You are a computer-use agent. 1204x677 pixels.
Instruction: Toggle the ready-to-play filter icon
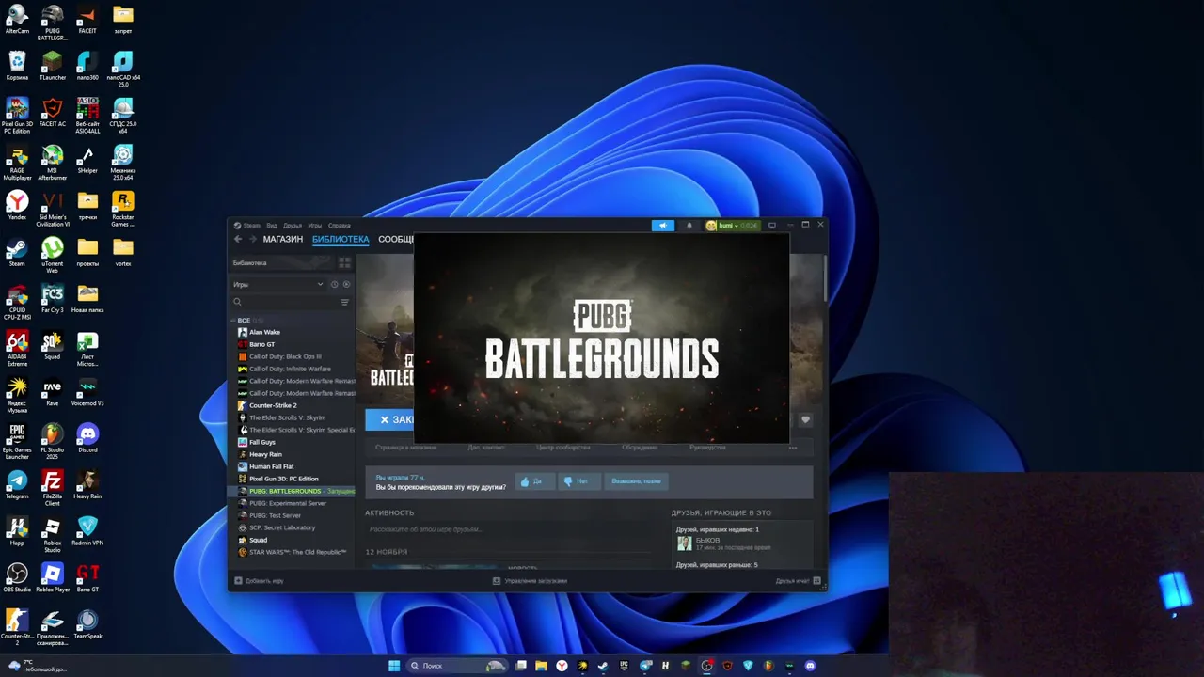(346, 284)
